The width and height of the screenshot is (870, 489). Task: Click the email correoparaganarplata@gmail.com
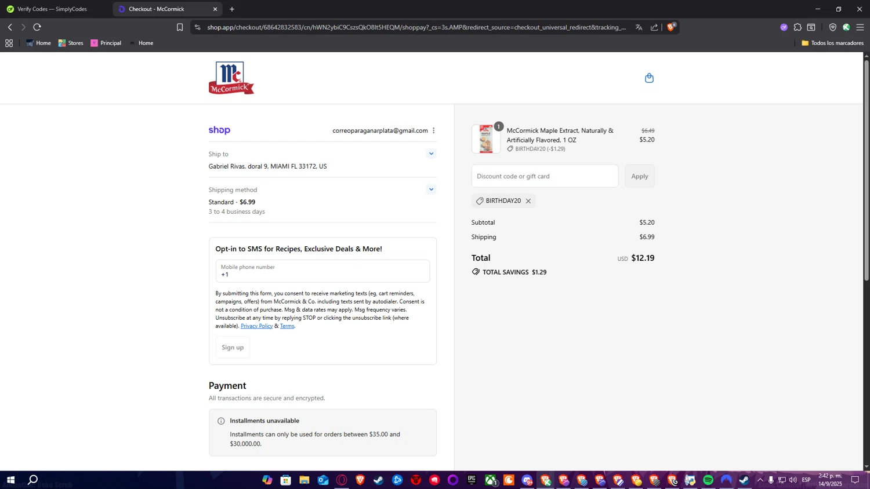(x=380, y=130)
